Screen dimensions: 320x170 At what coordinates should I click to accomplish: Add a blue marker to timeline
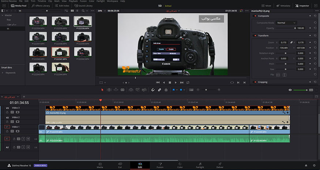pyautogui.click(x=181, y=90)
